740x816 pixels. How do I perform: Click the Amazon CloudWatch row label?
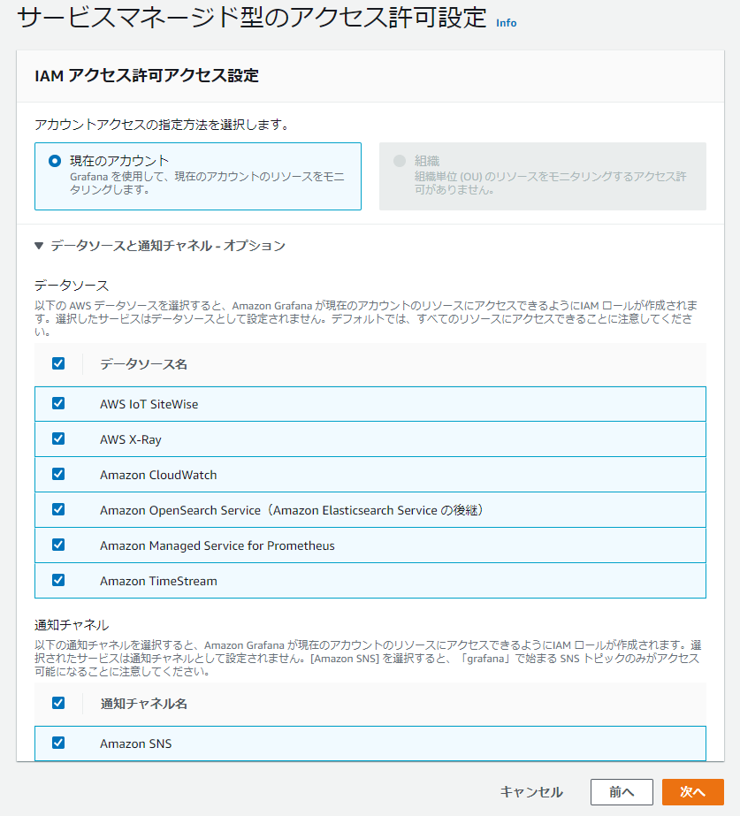pyautogui.click(x=158, y=475)
